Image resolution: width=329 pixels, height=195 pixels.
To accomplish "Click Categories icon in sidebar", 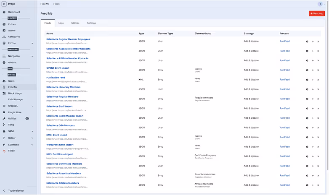I will point(4,36).
